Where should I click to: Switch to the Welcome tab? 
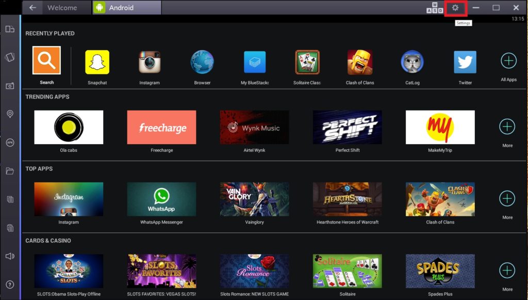click(x=62, y=8)
